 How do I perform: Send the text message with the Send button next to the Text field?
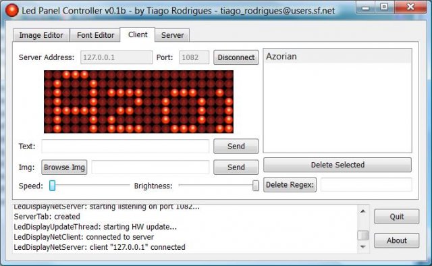[236, 146]
